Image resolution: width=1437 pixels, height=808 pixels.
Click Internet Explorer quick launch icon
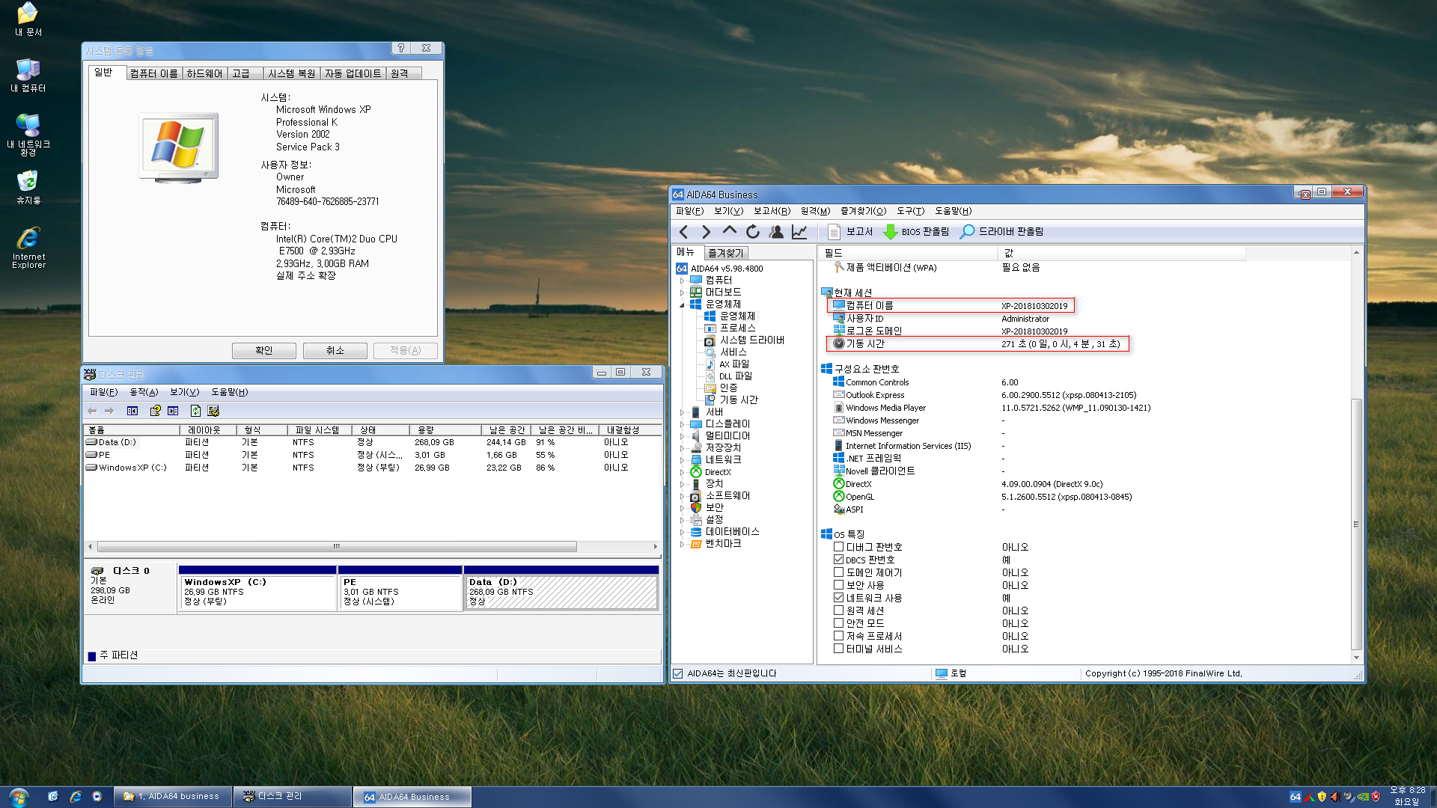(75, 797)
